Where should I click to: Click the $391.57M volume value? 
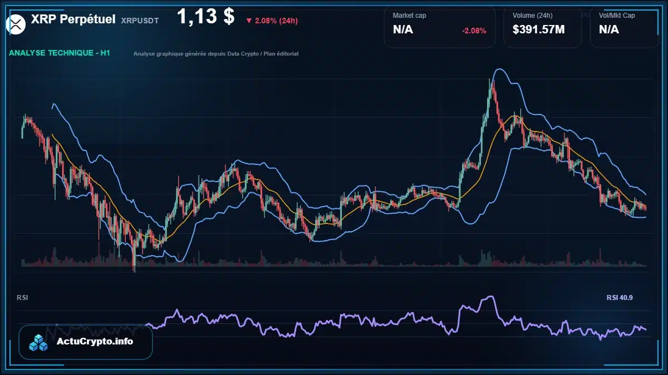pos(539,29)
